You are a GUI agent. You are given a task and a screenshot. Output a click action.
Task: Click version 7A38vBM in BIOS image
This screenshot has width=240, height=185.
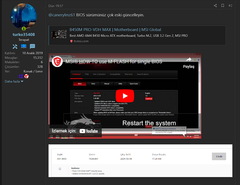(93, 159)
